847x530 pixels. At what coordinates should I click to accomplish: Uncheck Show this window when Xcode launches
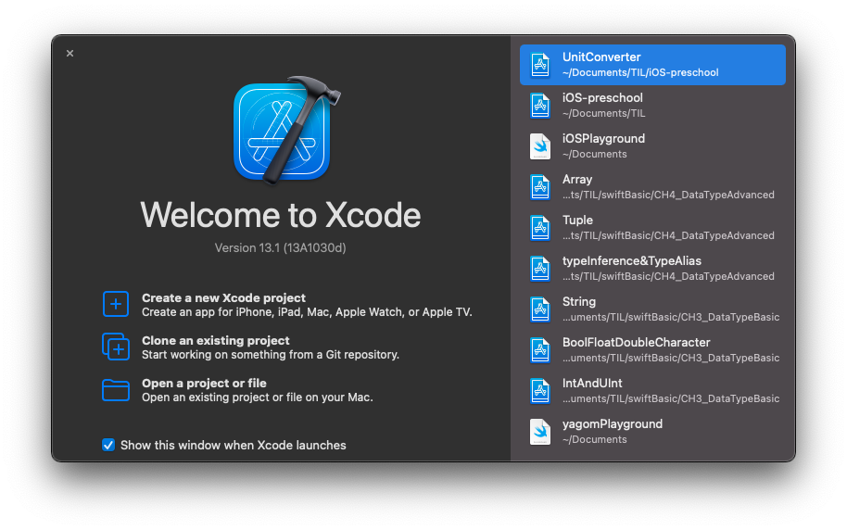(x=108, y=445)
